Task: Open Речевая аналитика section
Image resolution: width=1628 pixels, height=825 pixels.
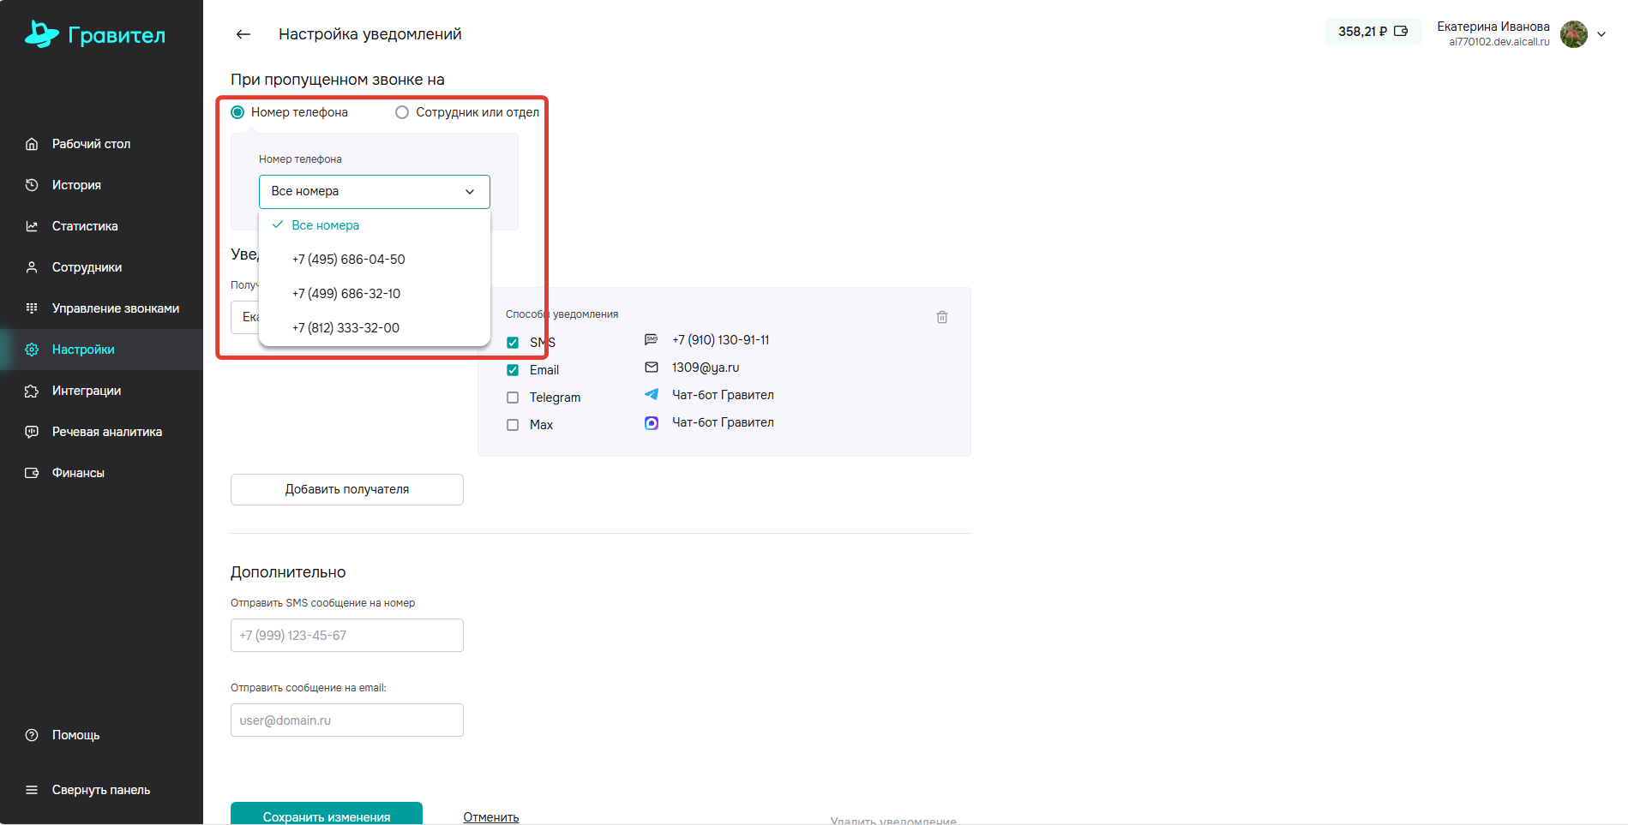Action: click(106, 432)
